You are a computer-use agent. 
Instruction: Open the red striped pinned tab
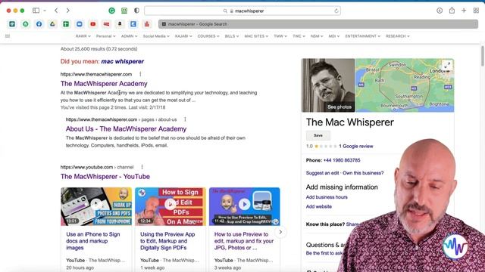(x=106, y=24)
